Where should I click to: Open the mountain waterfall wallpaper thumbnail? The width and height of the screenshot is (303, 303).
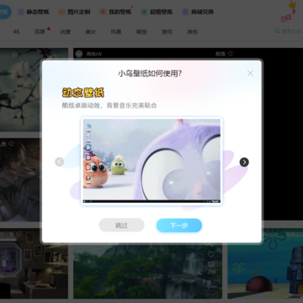(148, 271)
